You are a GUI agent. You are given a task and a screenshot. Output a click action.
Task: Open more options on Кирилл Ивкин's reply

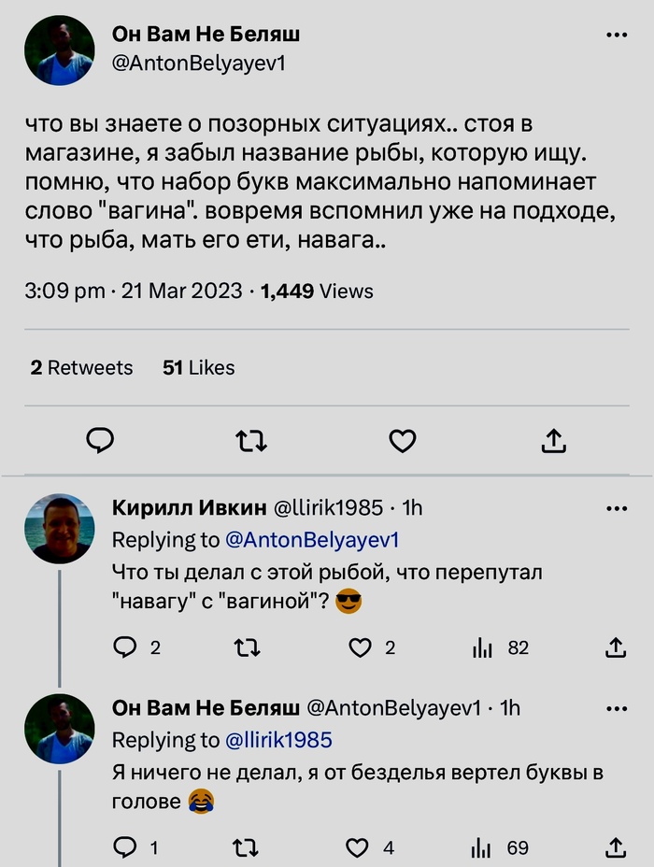616,507
